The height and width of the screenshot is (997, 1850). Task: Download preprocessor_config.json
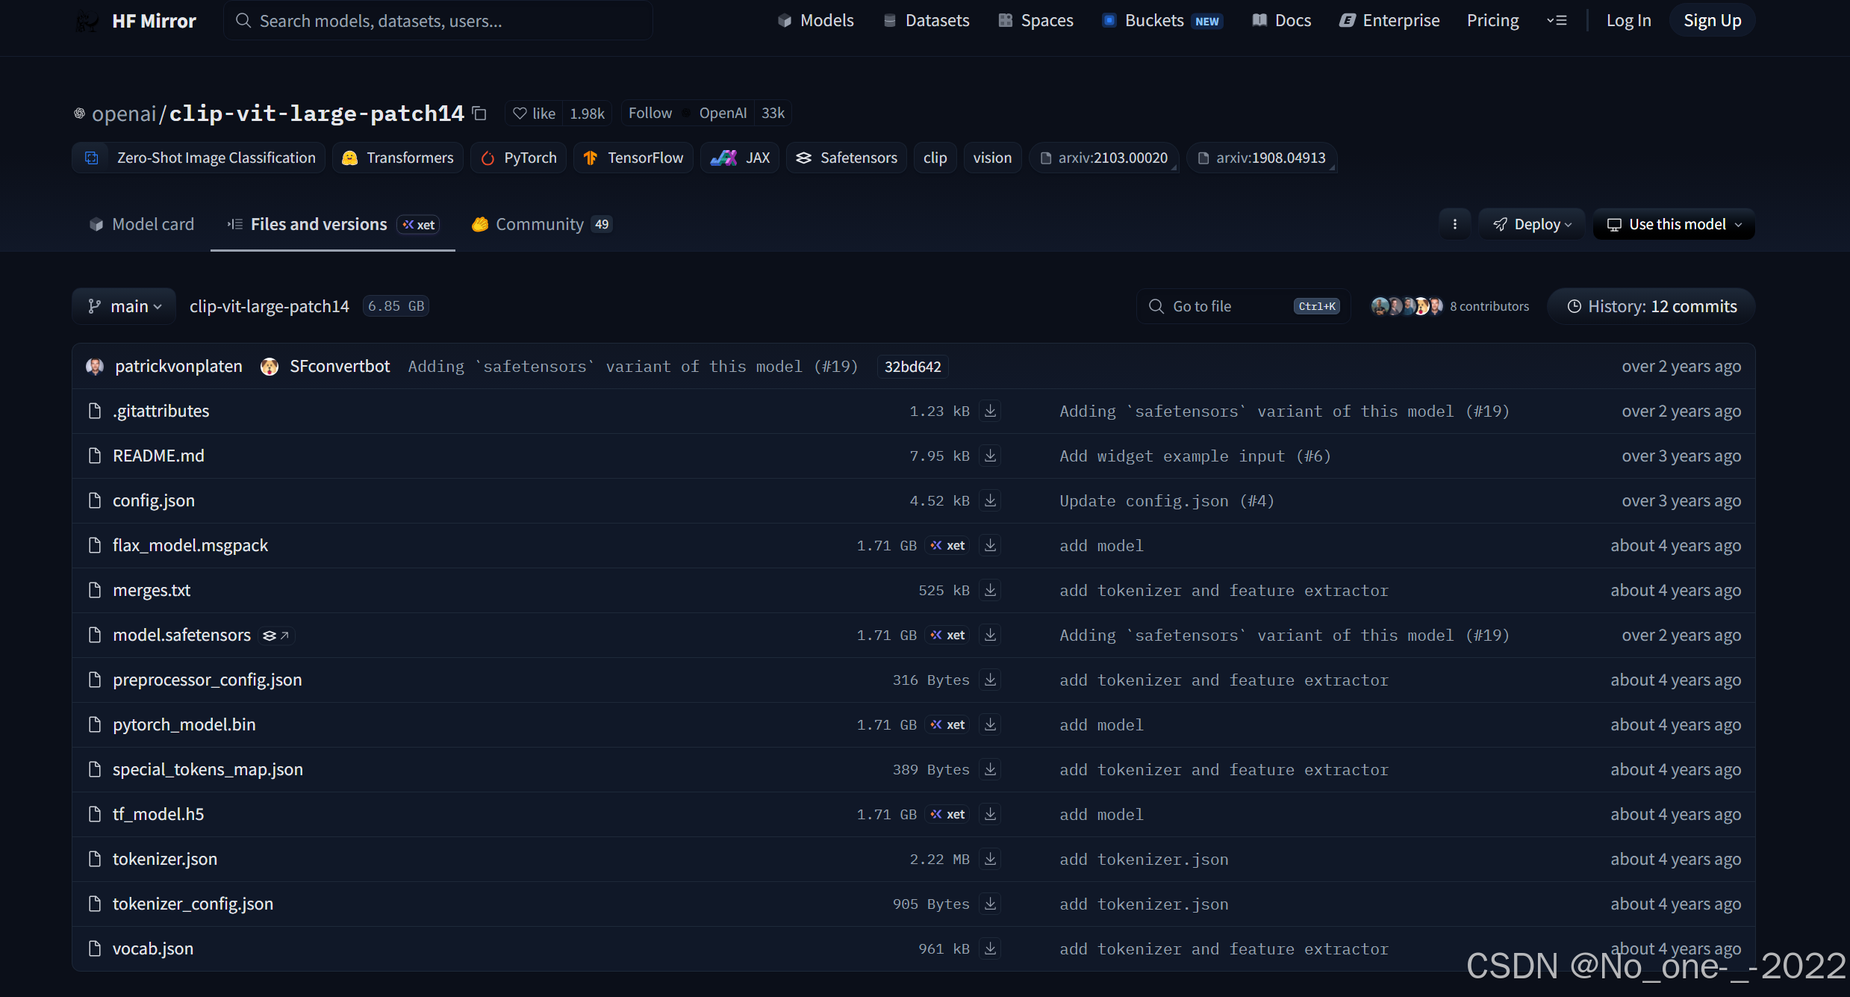(x=990, y=680)
